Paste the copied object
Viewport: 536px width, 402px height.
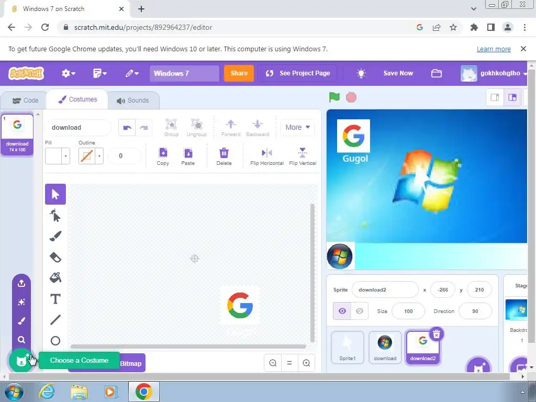tap(188, 157)
